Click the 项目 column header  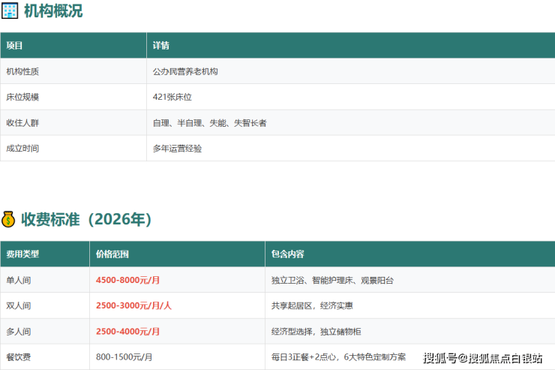coord(15,45)
